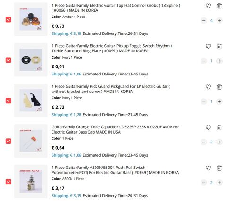Viewport: 227px width, 201px height.
Task: Add Top Hat Control Knobs to wishlist
Action: [x=208, y=6]
